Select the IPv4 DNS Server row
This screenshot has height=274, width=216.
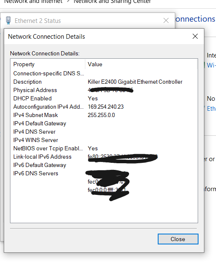104,132
